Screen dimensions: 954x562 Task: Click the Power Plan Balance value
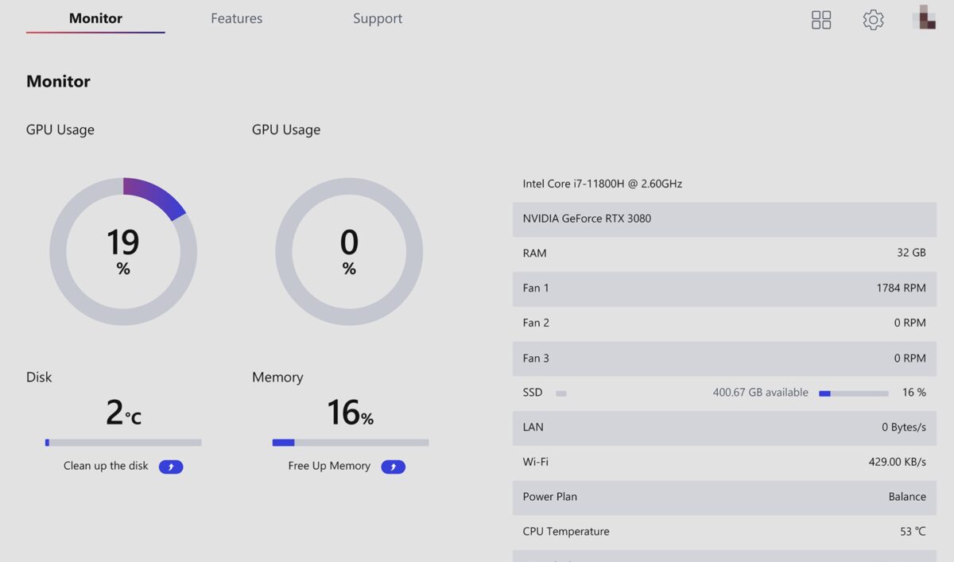coord(907,497)
